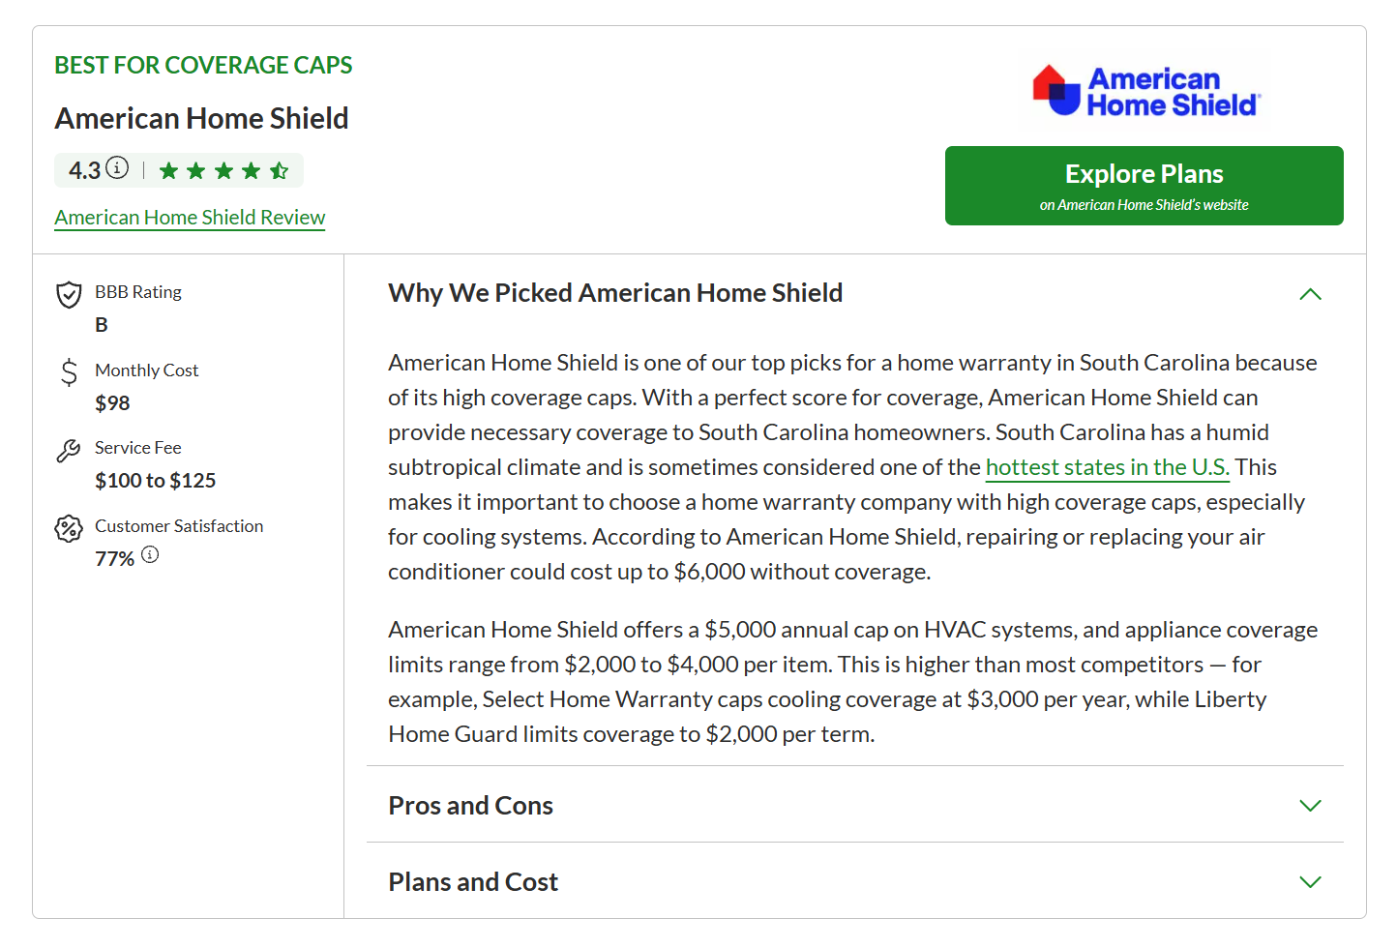1397x948 pixels.
Task: Click the Explore Plans button
Action: pos(1144,186)
